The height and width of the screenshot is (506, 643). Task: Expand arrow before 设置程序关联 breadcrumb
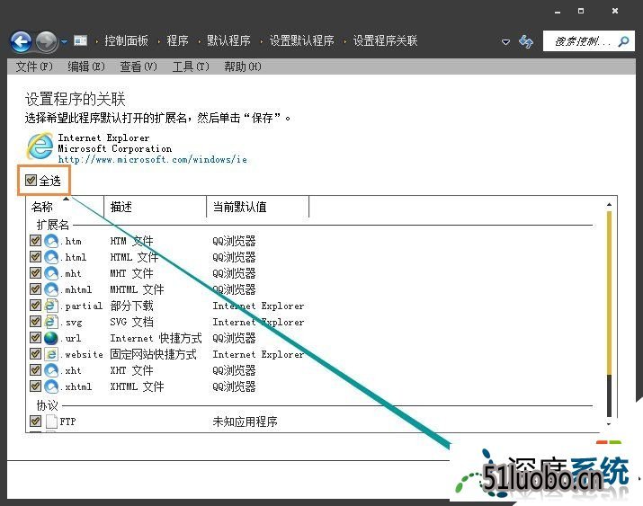click(x=344, y=41)
